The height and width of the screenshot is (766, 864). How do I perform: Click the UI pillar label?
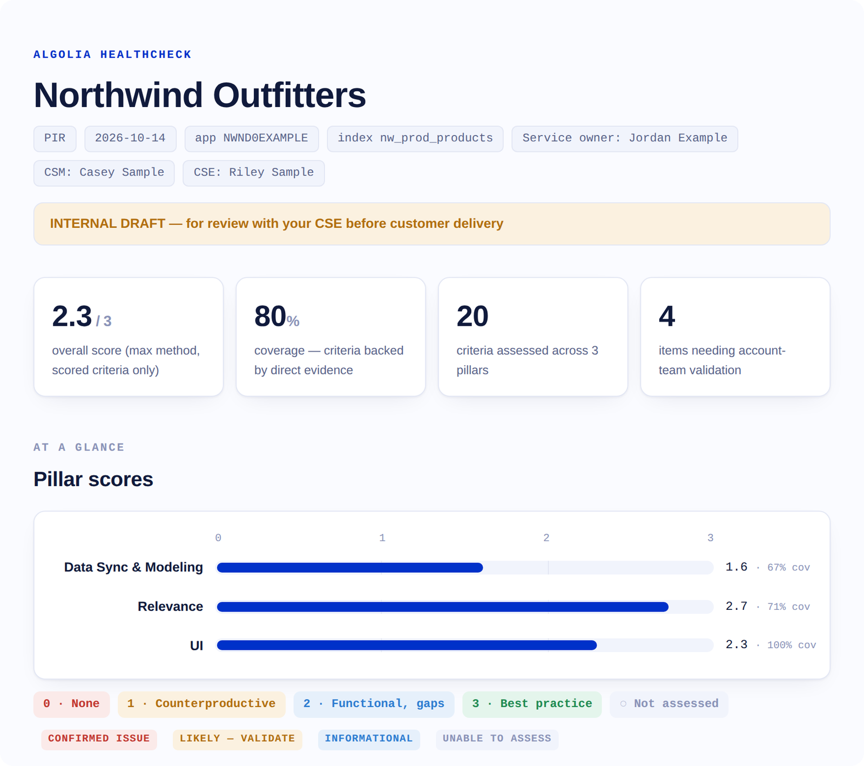pos(197,646)
